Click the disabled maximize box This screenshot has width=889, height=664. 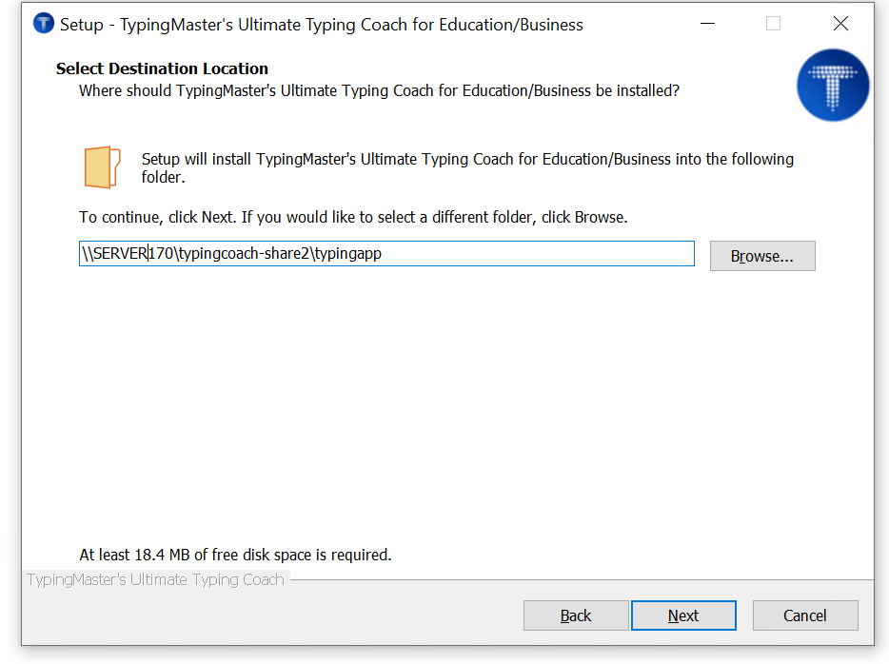(773, 24)
